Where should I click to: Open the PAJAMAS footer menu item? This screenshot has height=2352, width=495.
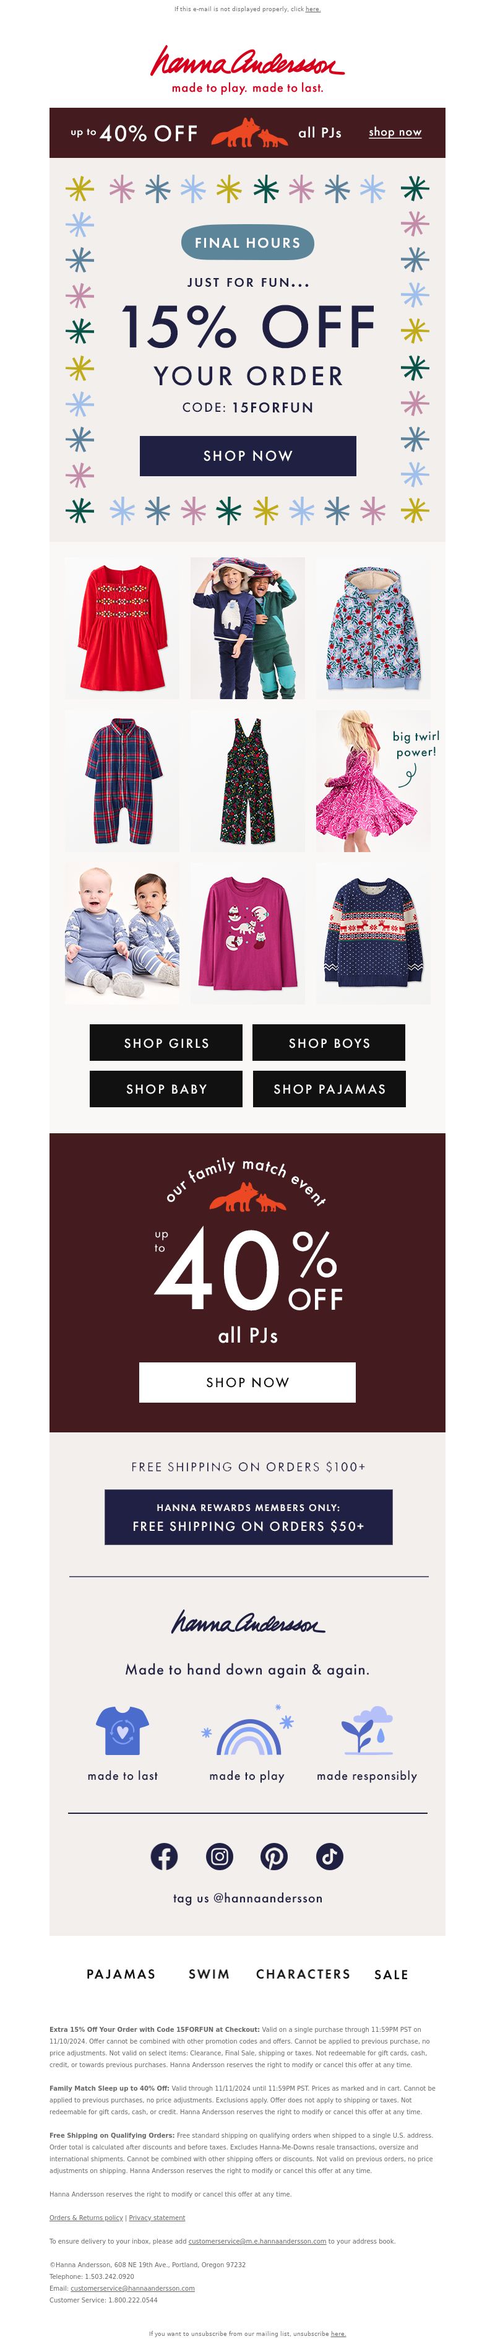pos(121,1974)
